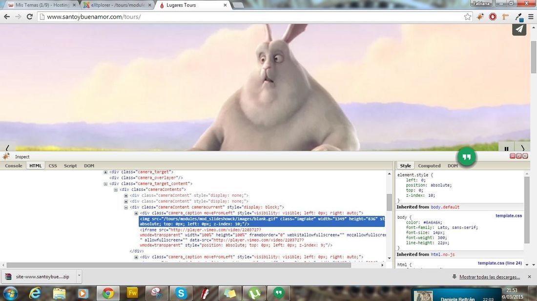Open the eyedropper color picker extension
The width and height of the screenshot is (537, 301).
[x=519, y=17]
